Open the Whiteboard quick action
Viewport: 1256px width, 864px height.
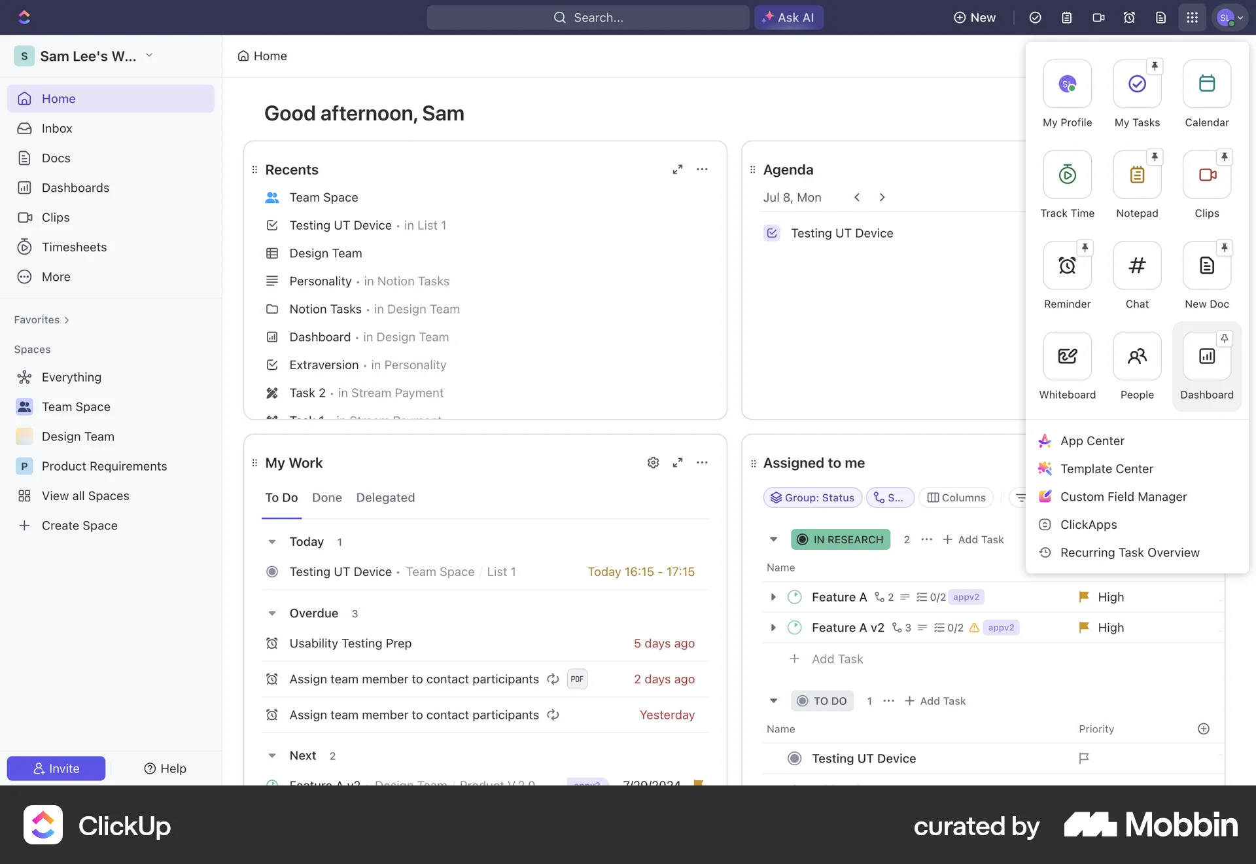(x=1067, y=357)
